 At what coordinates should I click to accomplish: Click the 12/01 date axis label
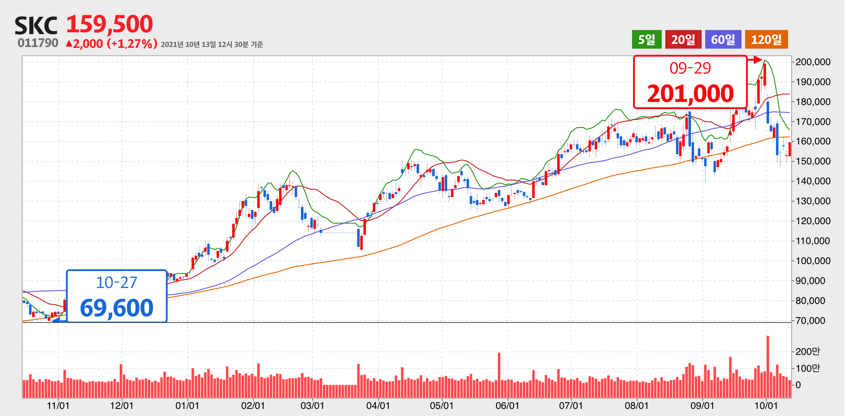[x=122, y=405]
